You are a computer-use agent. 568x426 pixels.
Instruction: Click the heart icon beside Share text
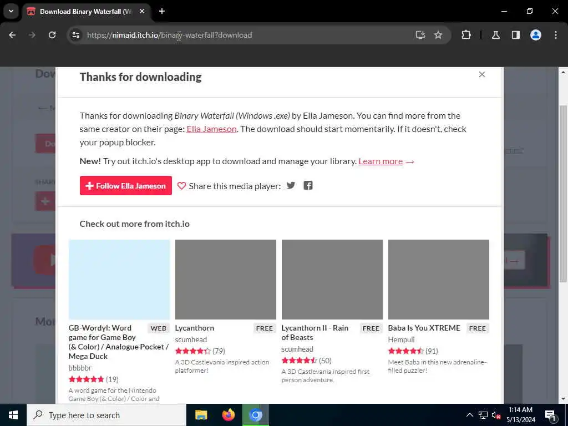[x=181, y=186]
